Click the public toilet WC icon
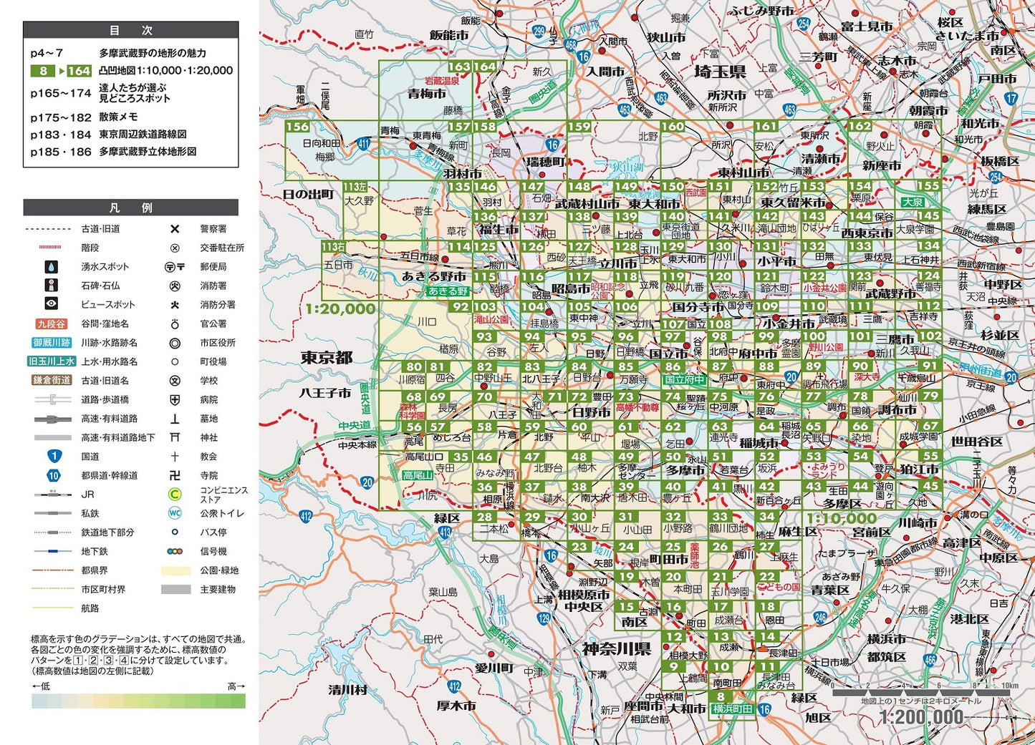 click(175, 513)
